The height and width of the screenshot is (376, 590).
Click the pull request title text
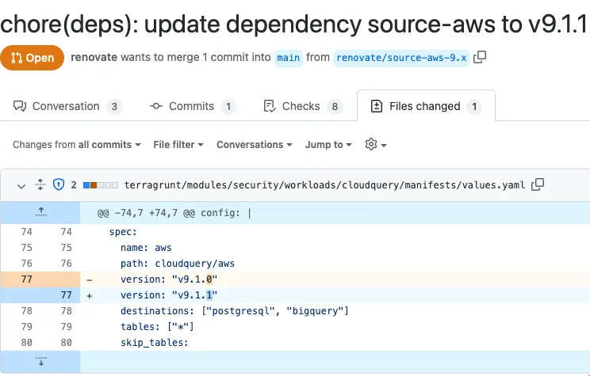tap(293, 24)
